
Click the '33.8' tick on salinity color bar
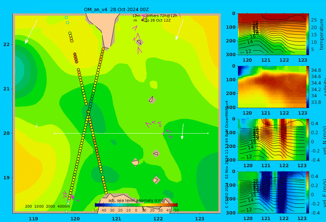click(x=316, y=102)
